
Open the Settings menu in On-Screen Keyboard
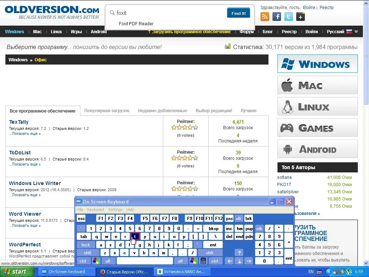(x=115, y=210)
